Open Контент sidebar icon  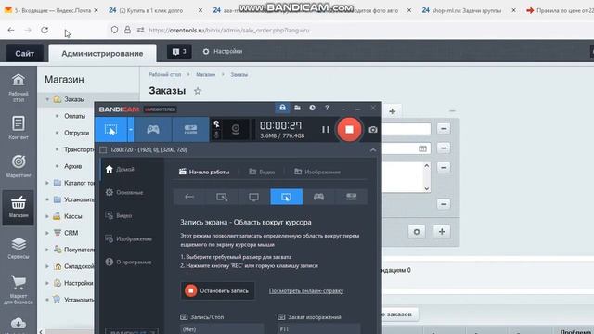click(19, 128)
